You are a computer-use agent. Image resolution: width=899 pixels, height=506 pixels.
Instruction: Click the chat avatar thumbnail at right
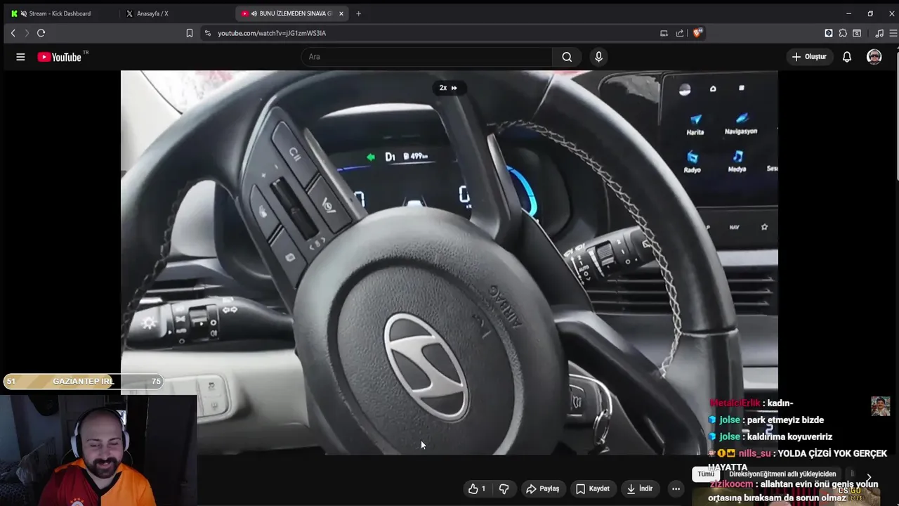(x=881, y=406)
